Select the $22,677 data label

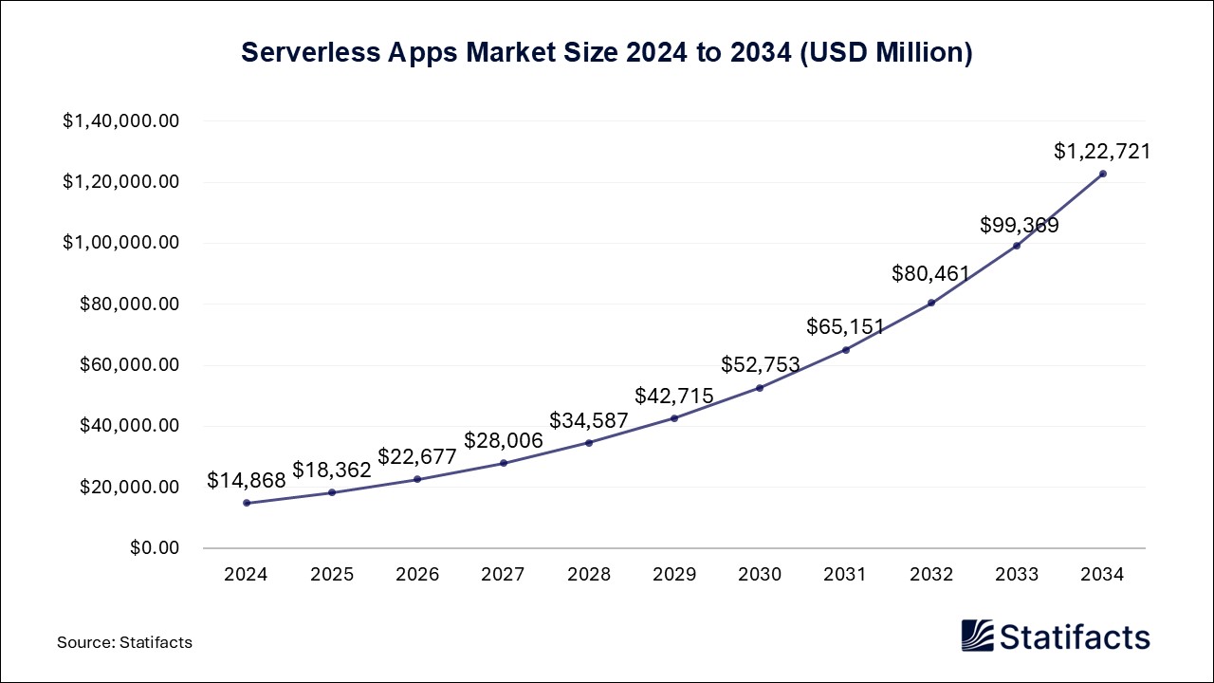click(x=417, y=456)
